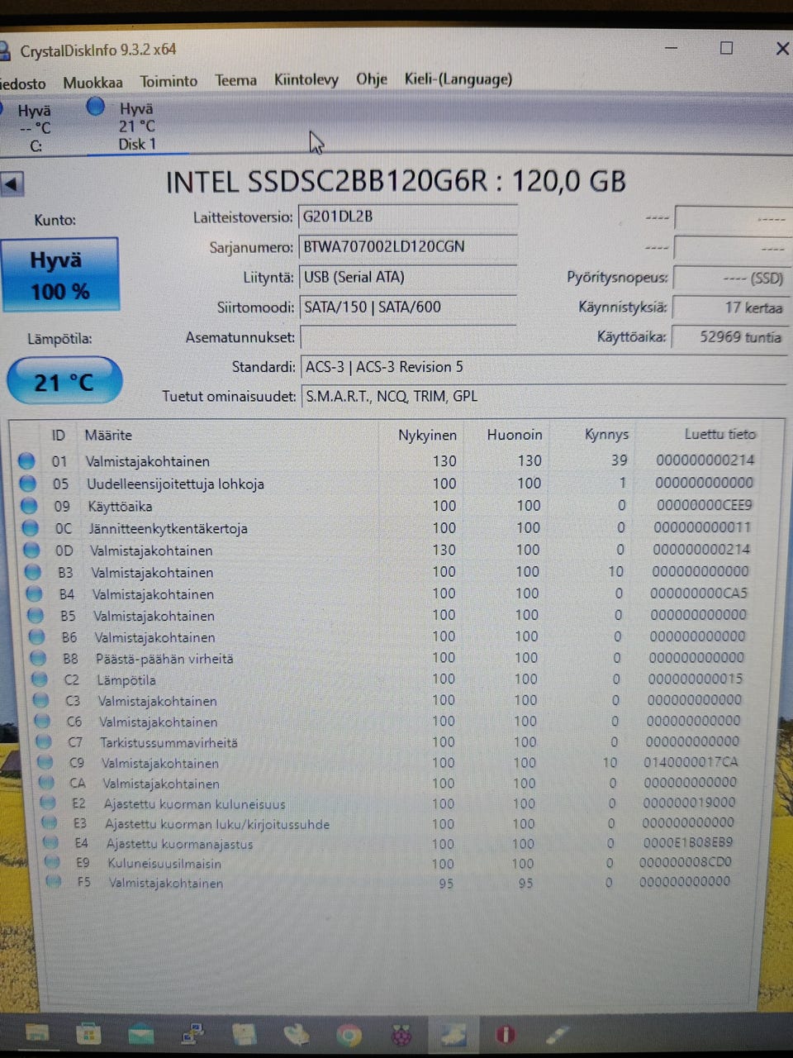Click the Nykyinen column header
Screen dimensions: 793x1058
427,435
